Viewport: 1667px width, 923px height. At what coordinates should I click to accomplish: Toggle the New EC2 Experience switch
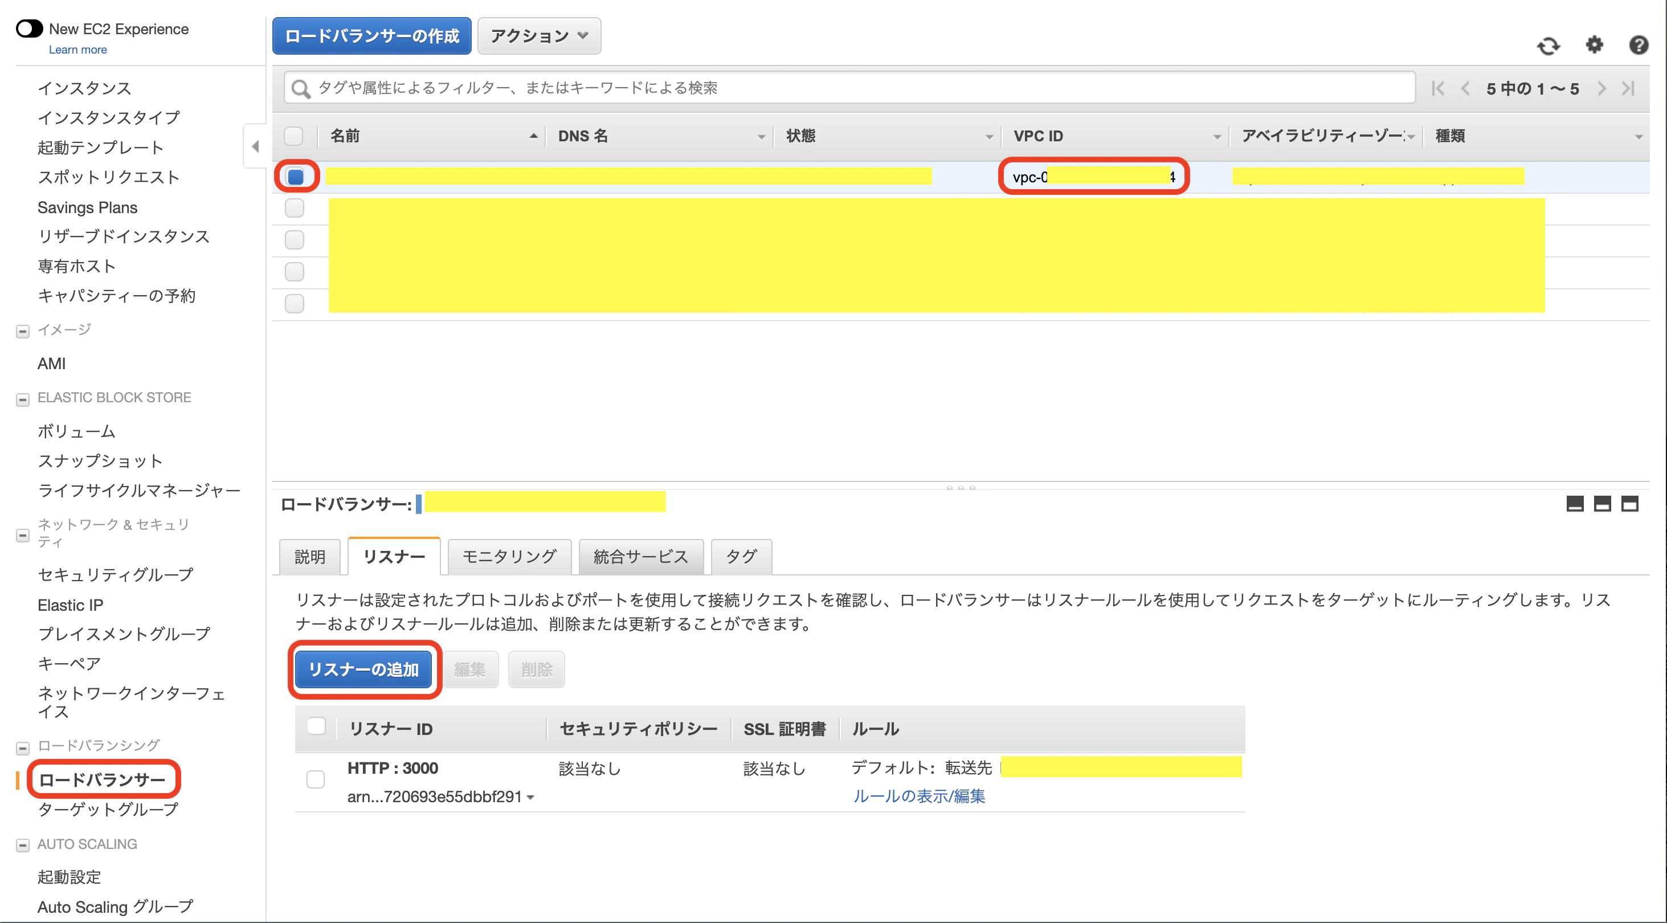tap(29, 28)
